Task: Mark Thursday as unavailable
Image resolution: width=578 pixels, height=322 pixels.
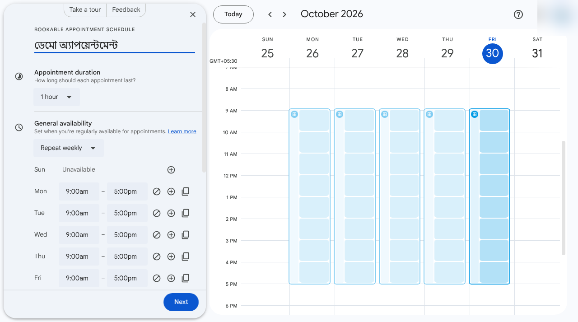Action: click(157, 257)
